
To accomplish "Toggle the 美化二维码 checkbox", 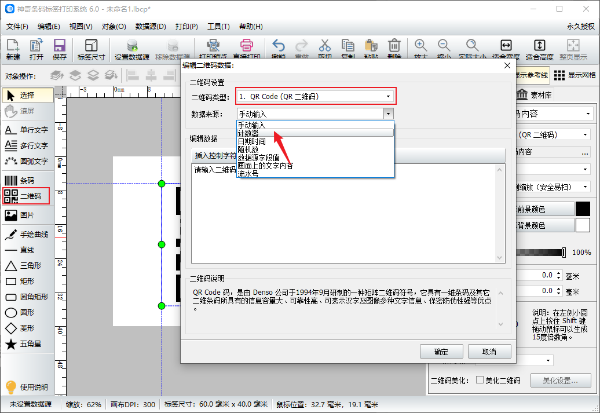I will click(x=480, y=380).
